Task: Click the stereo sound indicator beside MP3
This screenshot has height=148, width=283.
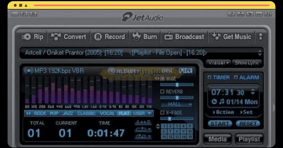Action: (29, 71)
